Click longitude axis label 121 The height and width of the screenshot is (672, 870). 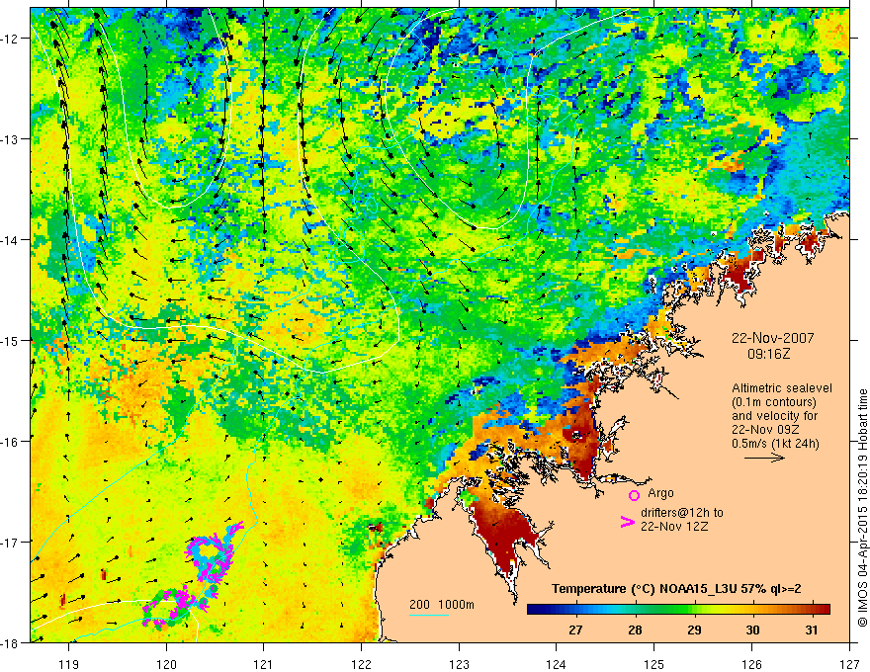tap(264, 664)
